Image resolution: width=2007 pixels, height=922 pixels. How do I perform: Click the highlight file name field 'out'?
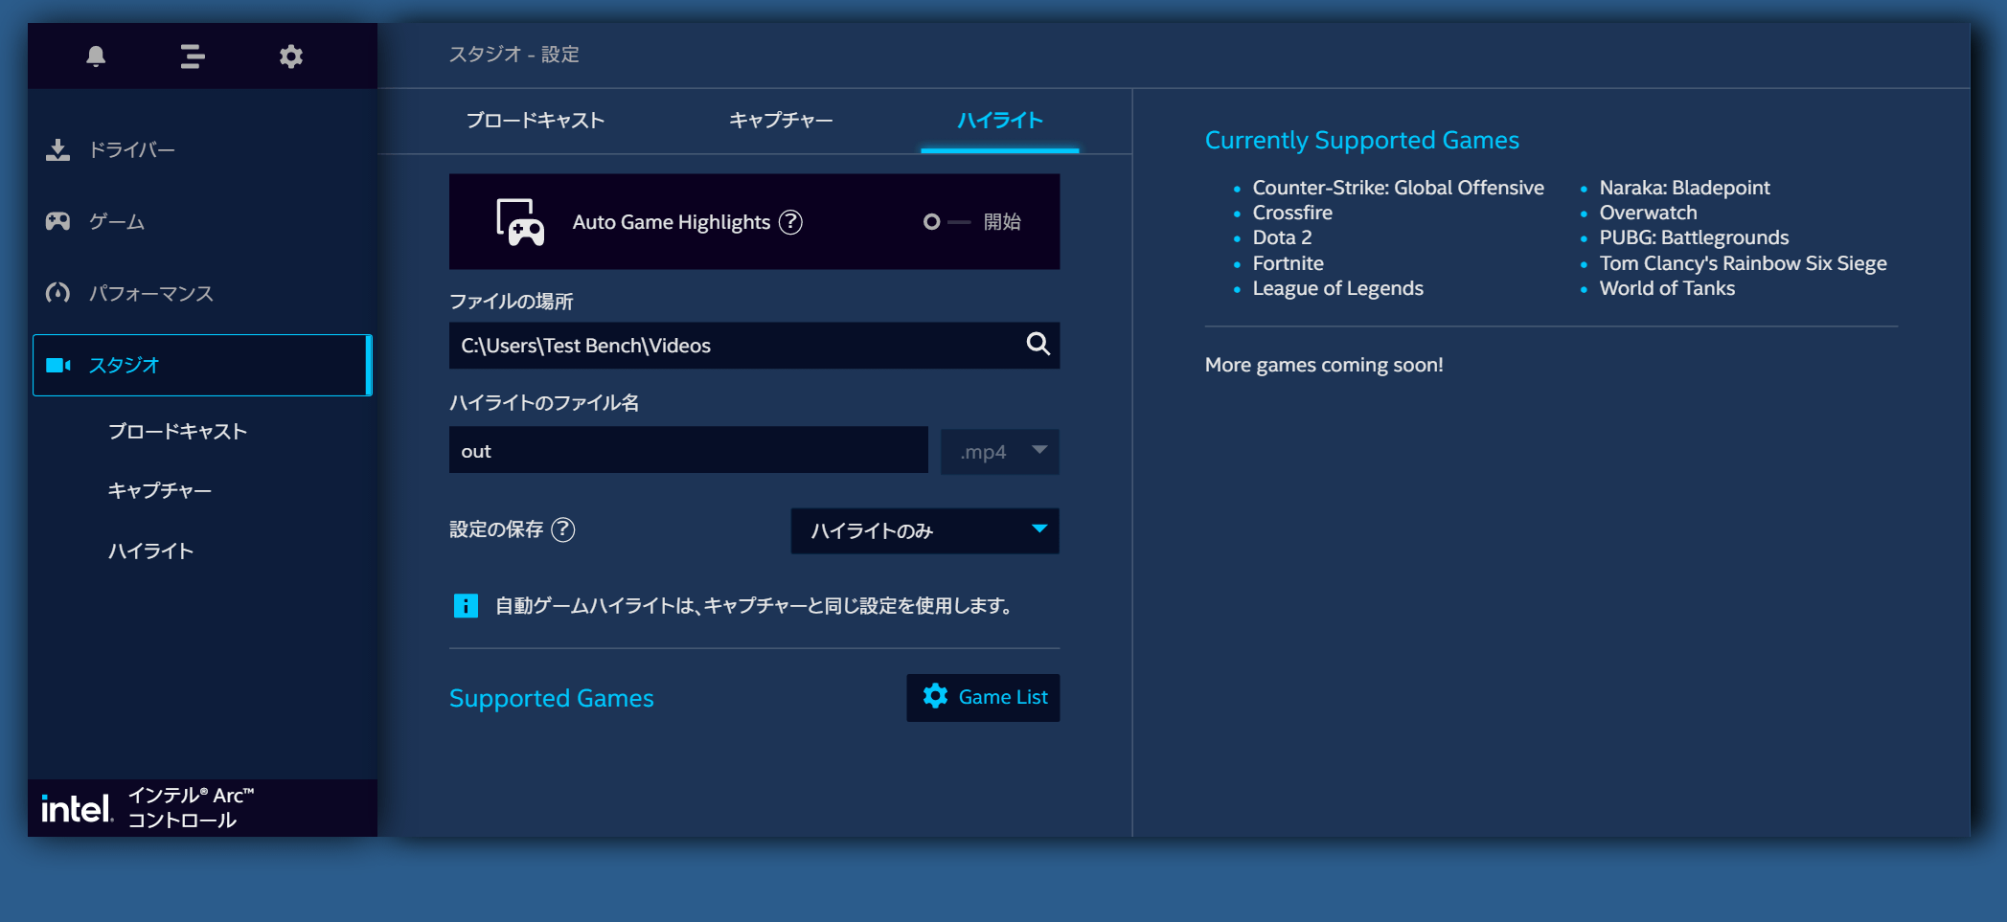(688, 450)
